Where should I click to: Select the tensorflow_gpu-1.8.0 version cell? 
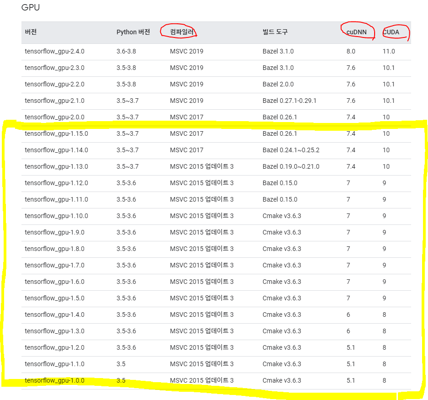(55, 249)
